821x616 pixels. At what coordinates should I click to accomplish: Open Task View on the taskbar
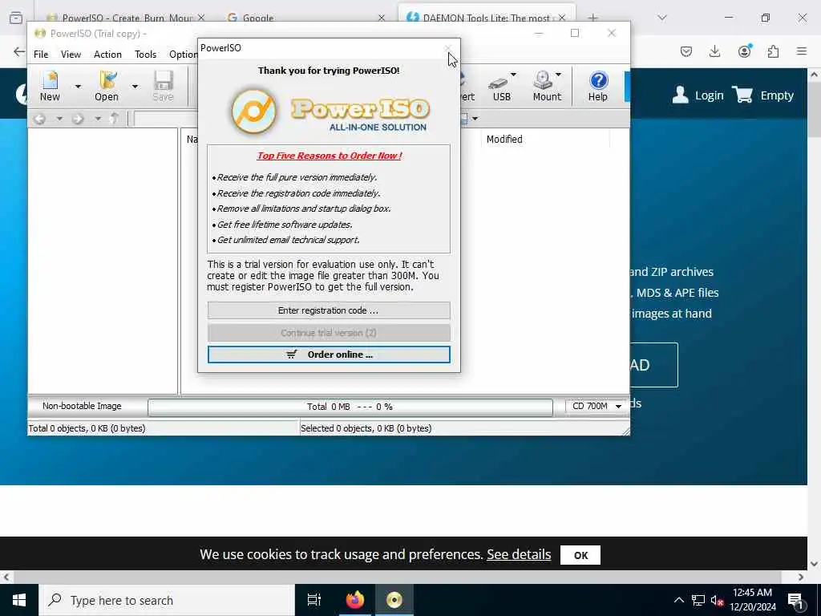coord(314,600)
